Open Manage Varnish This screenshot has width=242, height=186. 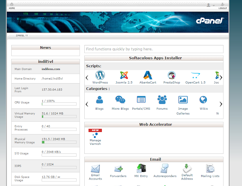95,137
